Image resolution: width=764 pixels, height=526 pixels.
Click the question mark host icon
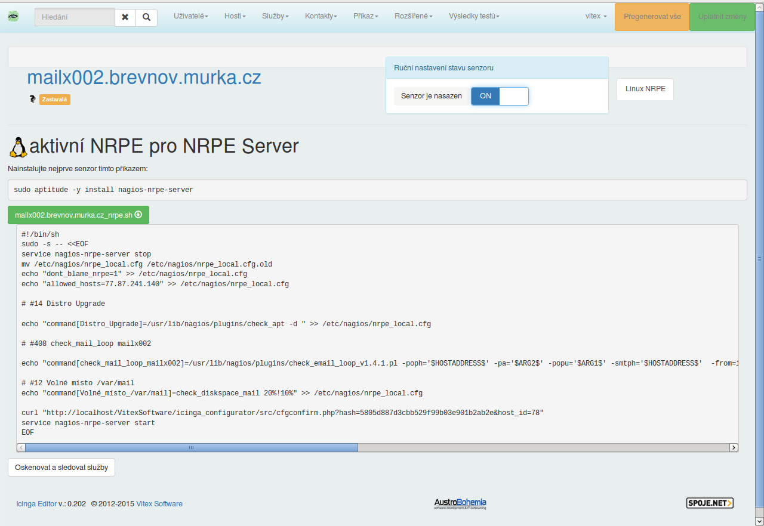tap(32, 99)
